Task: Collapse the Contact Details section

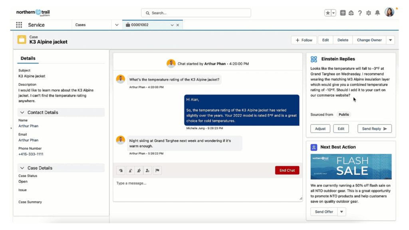Action: pos(22,112)
